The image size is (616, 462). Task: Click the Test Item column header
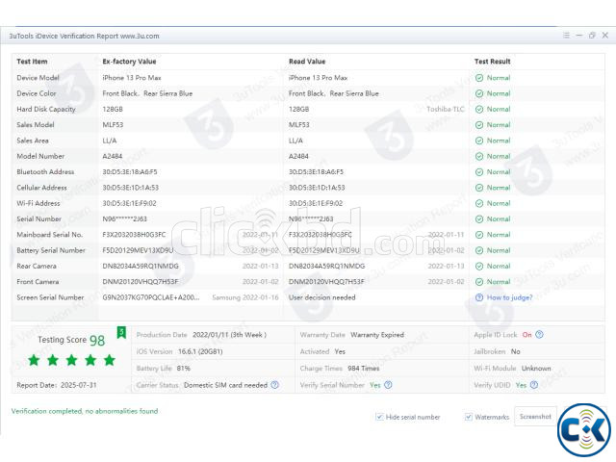coord(32,62)
